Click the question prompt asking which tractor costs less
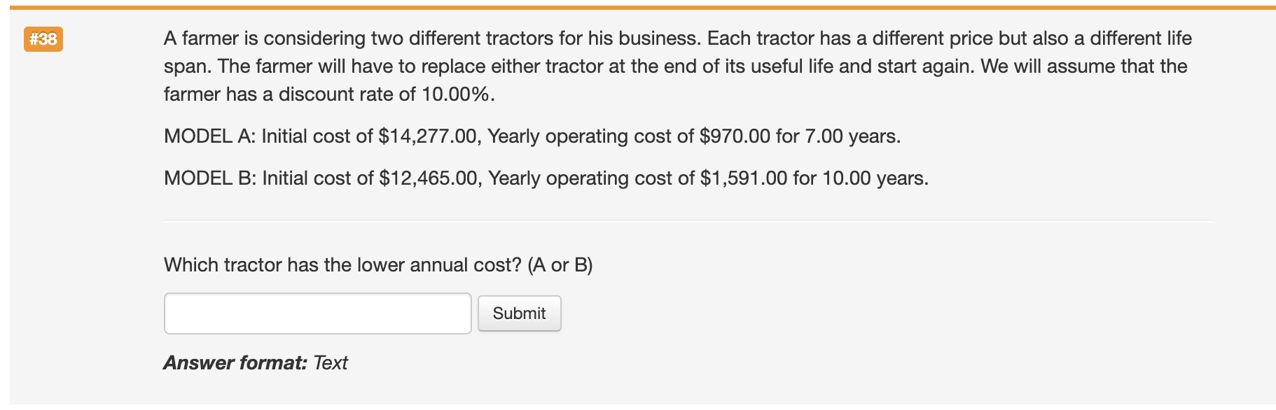This screenshot has width=1276, height=410. pyautogui.click(x=378, y=264)
